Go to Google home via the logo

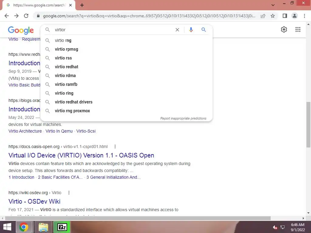coord(21,30)
